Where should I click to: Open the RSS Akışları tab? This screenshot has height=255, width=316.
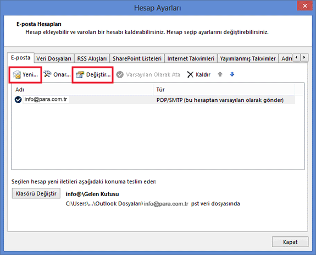[x=92, y=58]
